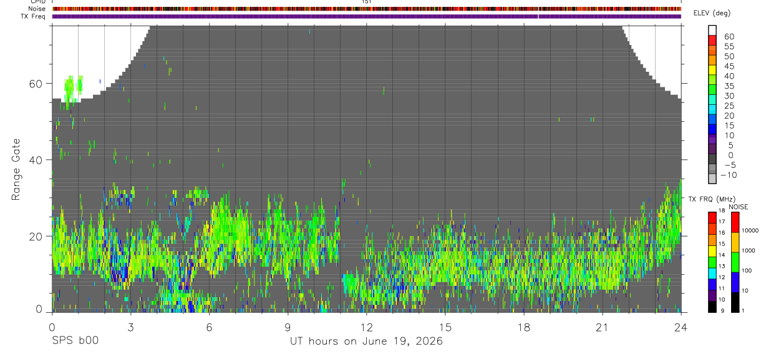This screenshot has height=354, width=766.
Task: Select the 21 tick label on time axis
Action: click(603, 327)
